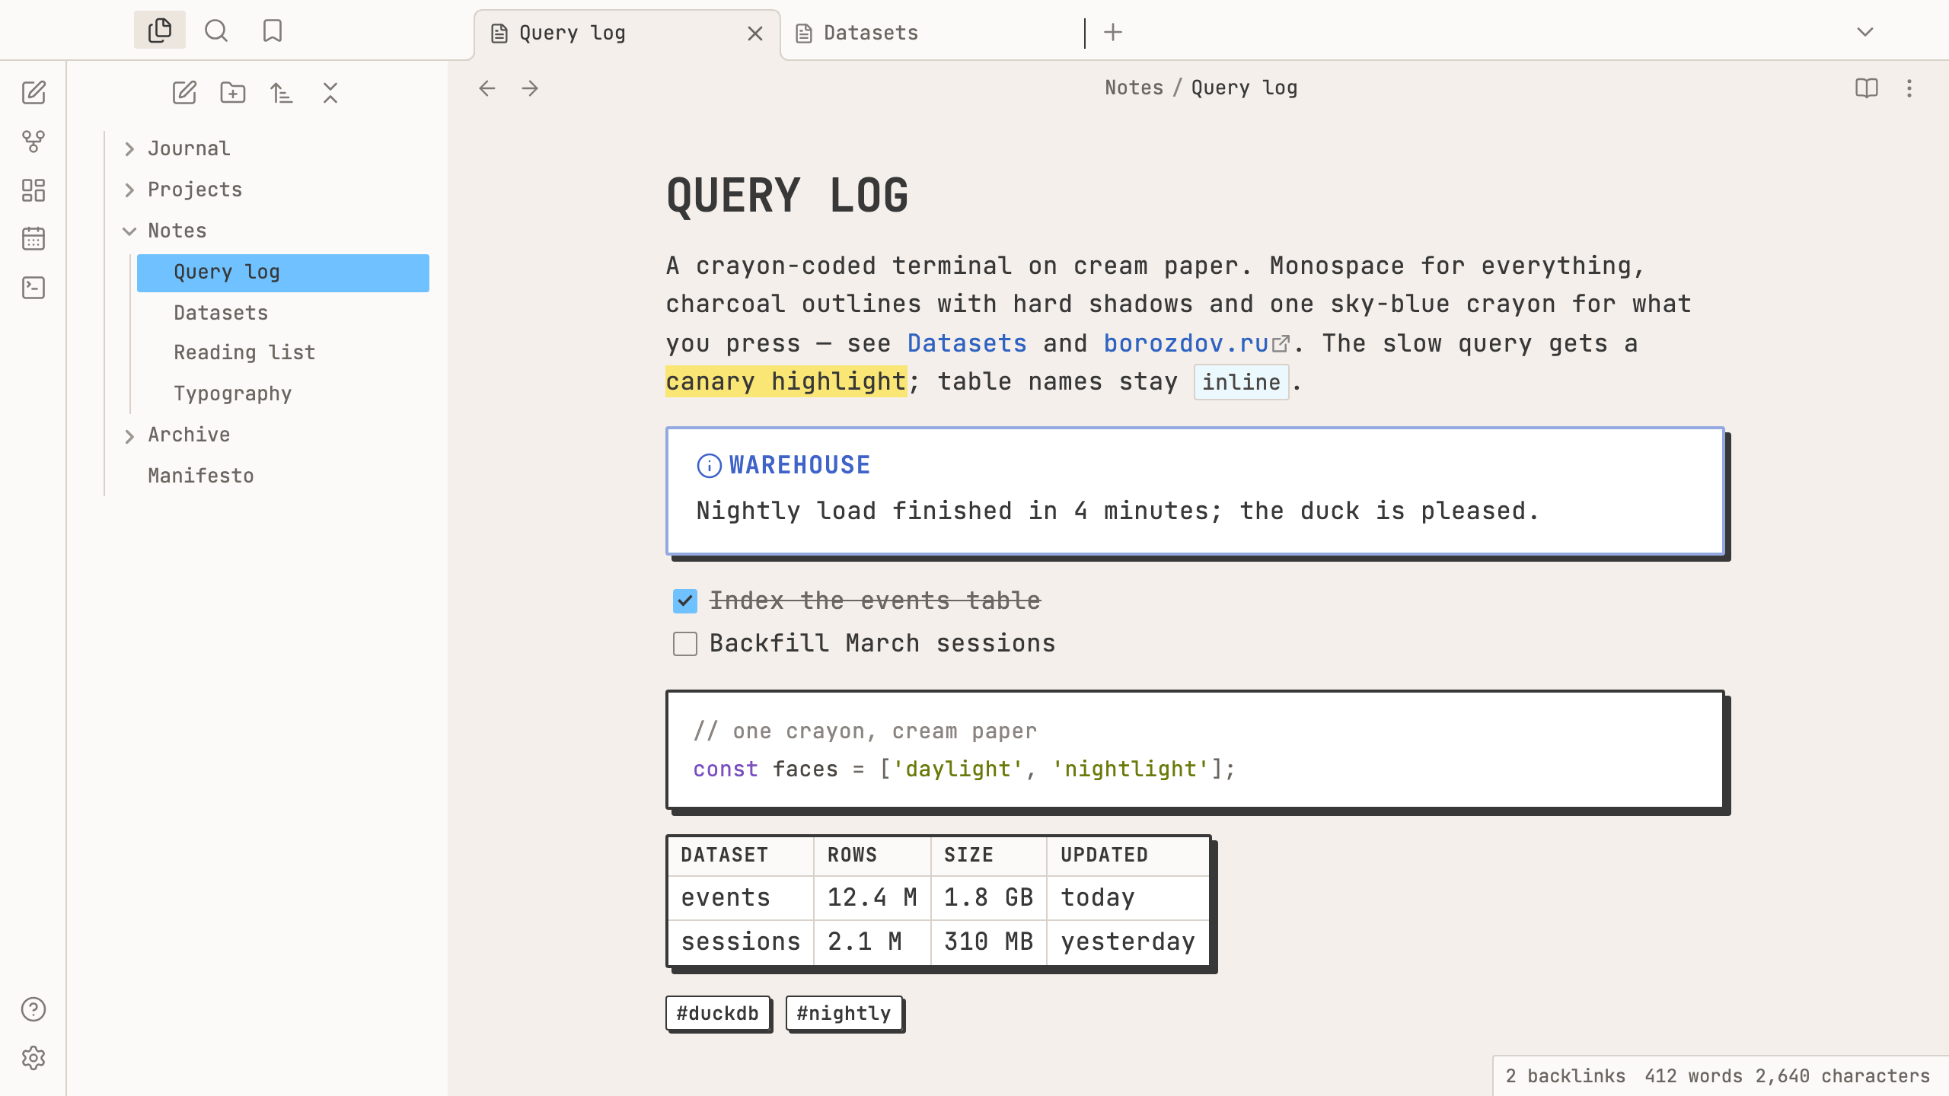This screenshot has height=1096, width=1949.
Task: Switch to the Datasets tab
Action: click(933, 33)
